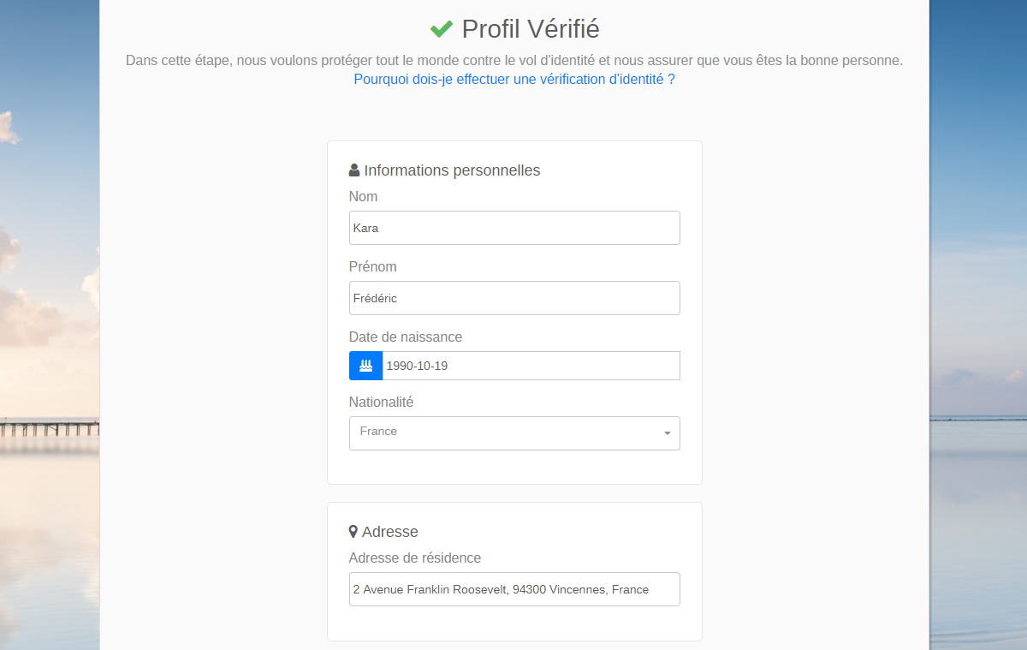Image resolution: width=1027 pixels, height=650 pixels.
Task: Click the person icon next to Informations personnelles
Action: click(x=354, y=170)
